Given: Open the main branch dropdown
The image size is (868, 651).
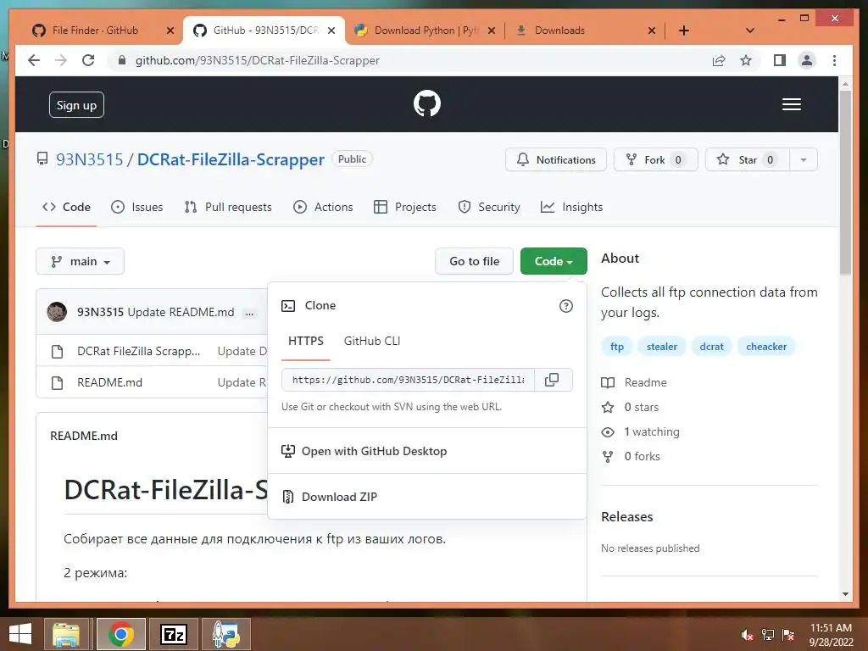Looking at the screenshot, I should click(x=81, y=261).
